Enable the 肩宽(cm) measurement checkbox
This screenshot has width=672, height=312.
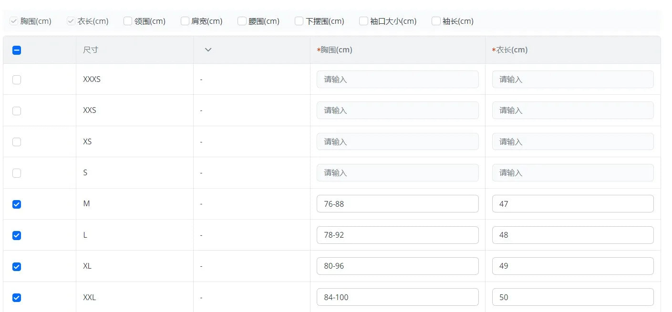tap(185, 21)
